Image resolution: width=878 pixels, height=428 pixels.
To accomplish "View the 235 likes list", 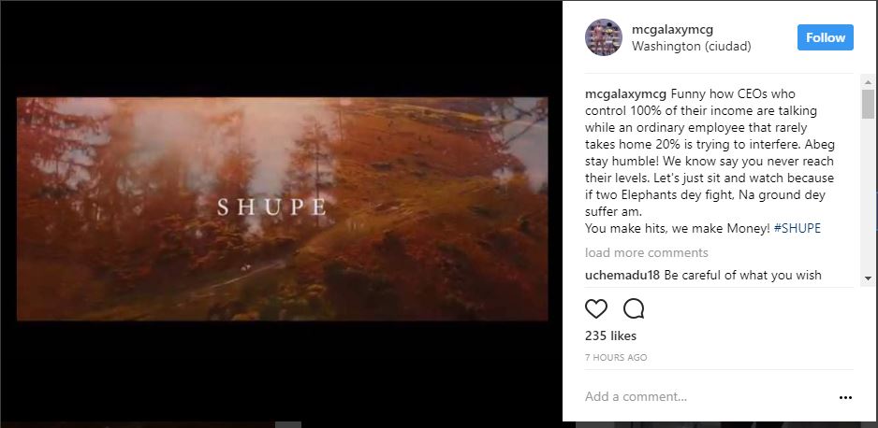I will (x=610, y=335).
